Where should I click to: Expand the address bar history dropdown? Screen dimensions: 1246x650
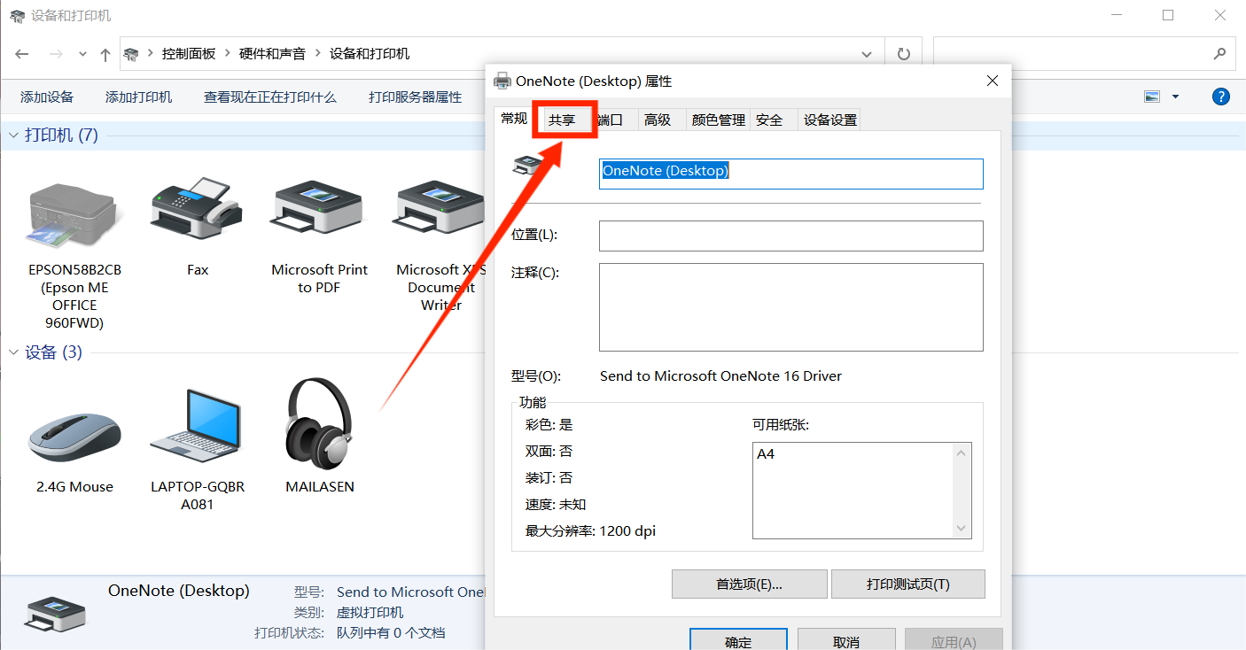click(867, 54)
